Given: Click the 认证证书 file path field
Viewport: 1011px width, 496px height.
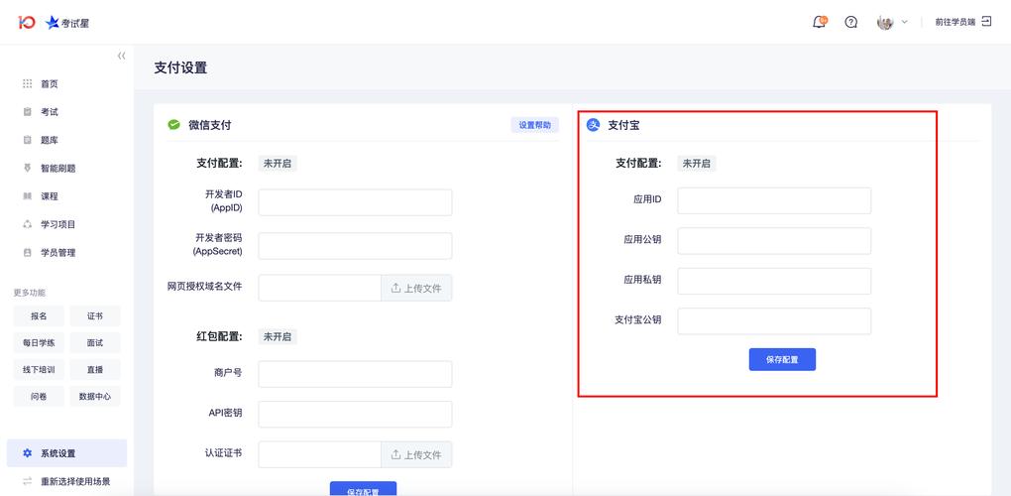Looking at the screenshot, I should (320, 454).
